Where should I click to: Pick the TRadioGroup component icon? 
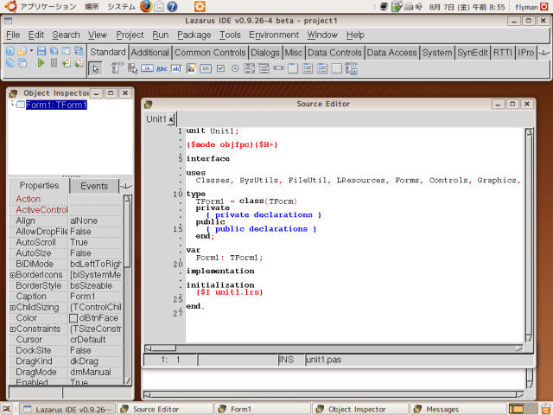308,68
